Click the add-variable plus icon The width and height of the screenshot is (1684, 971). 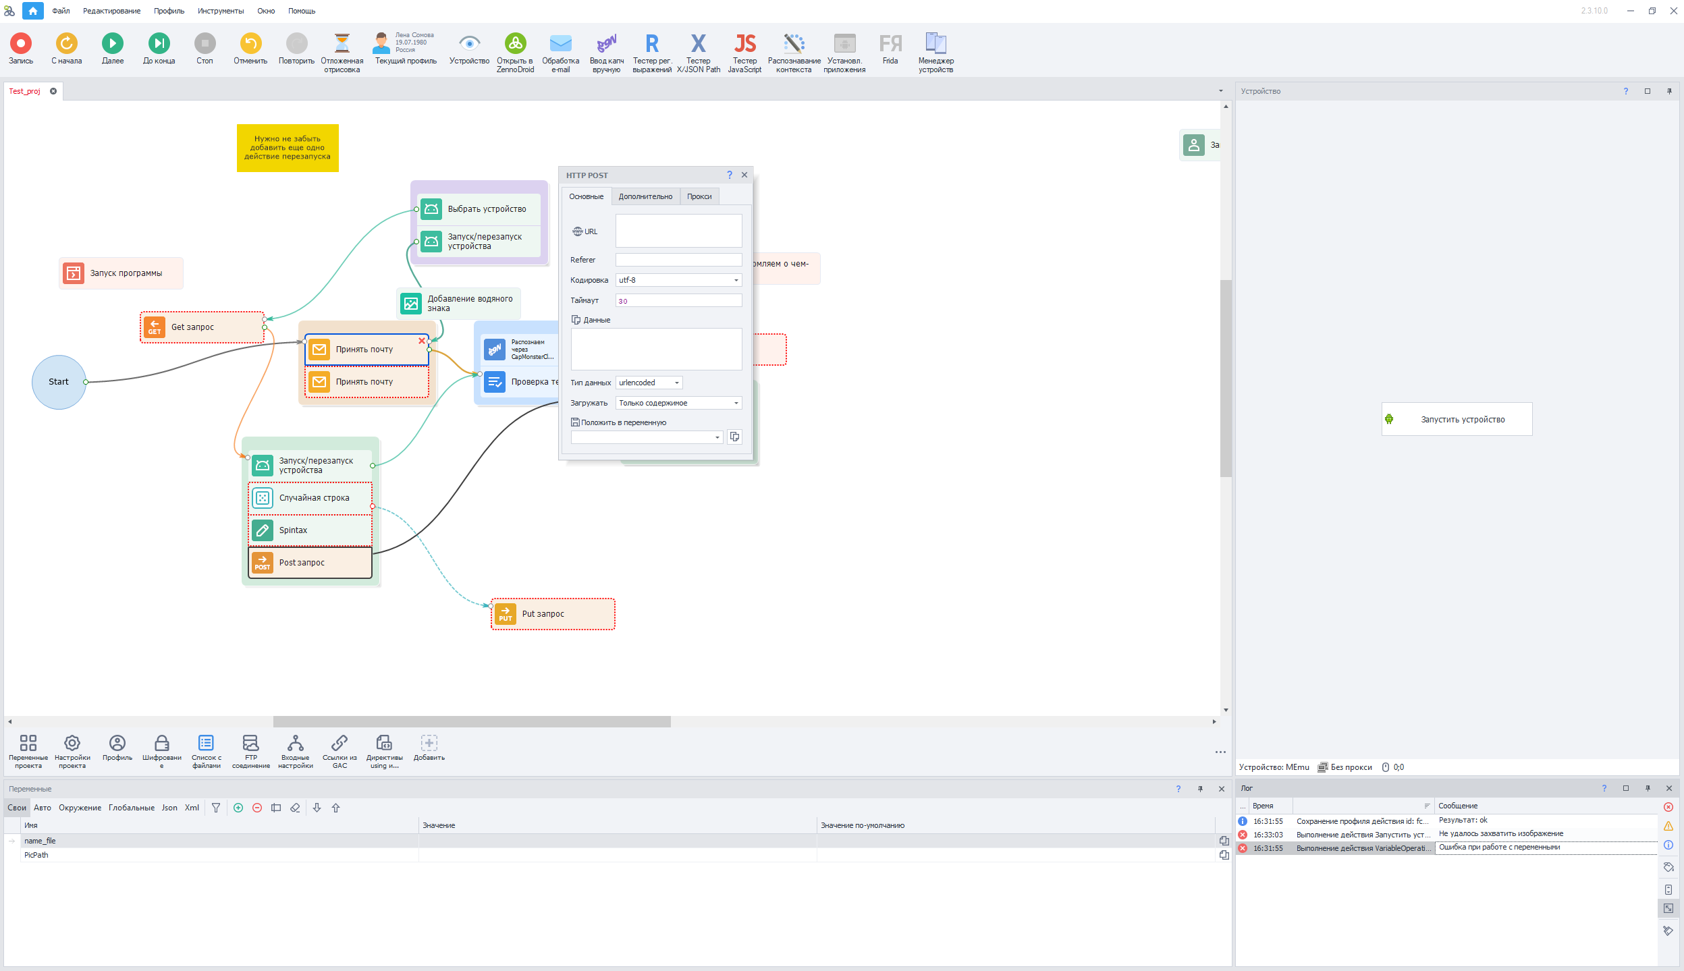(238, 808)
